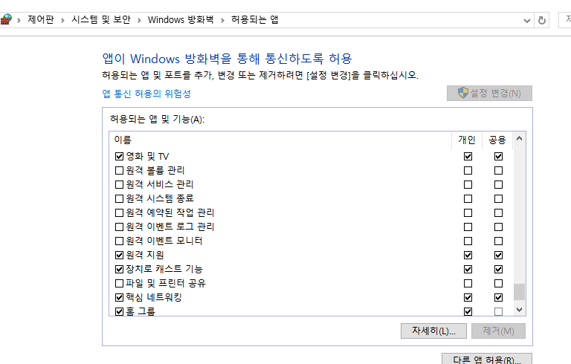Expand chevron after 제어판 breadcrumb
This screenshot has height=364, width=571.
point(62,20)
